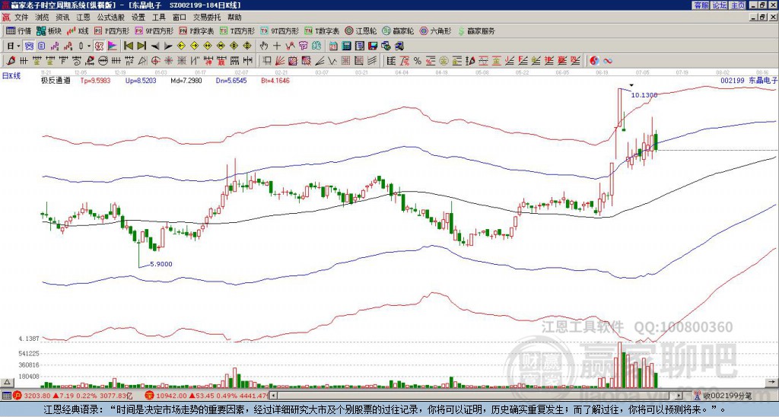This screenshot has width=779, height=417.
Task: Open the T四方形 tool
Action: (237, 30)
